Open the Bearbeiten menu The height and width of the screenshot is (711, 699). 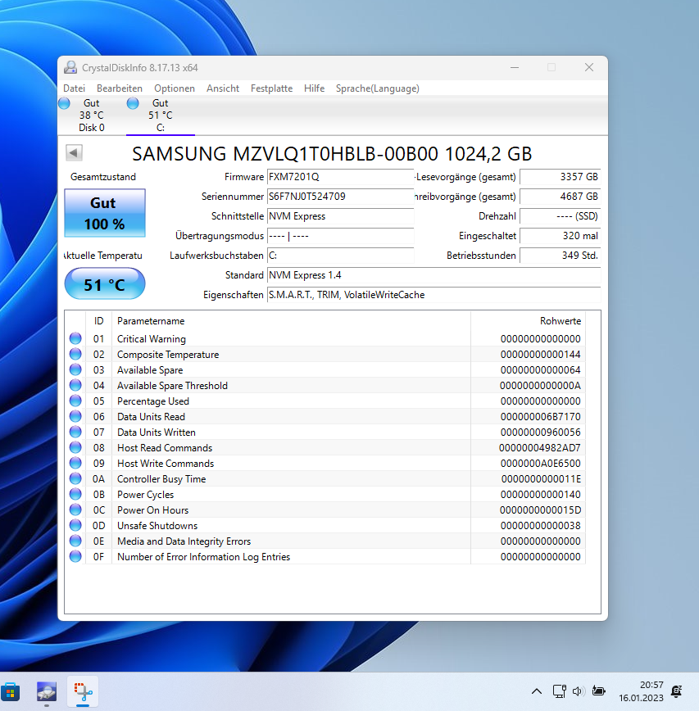click(x=120, y=88)
